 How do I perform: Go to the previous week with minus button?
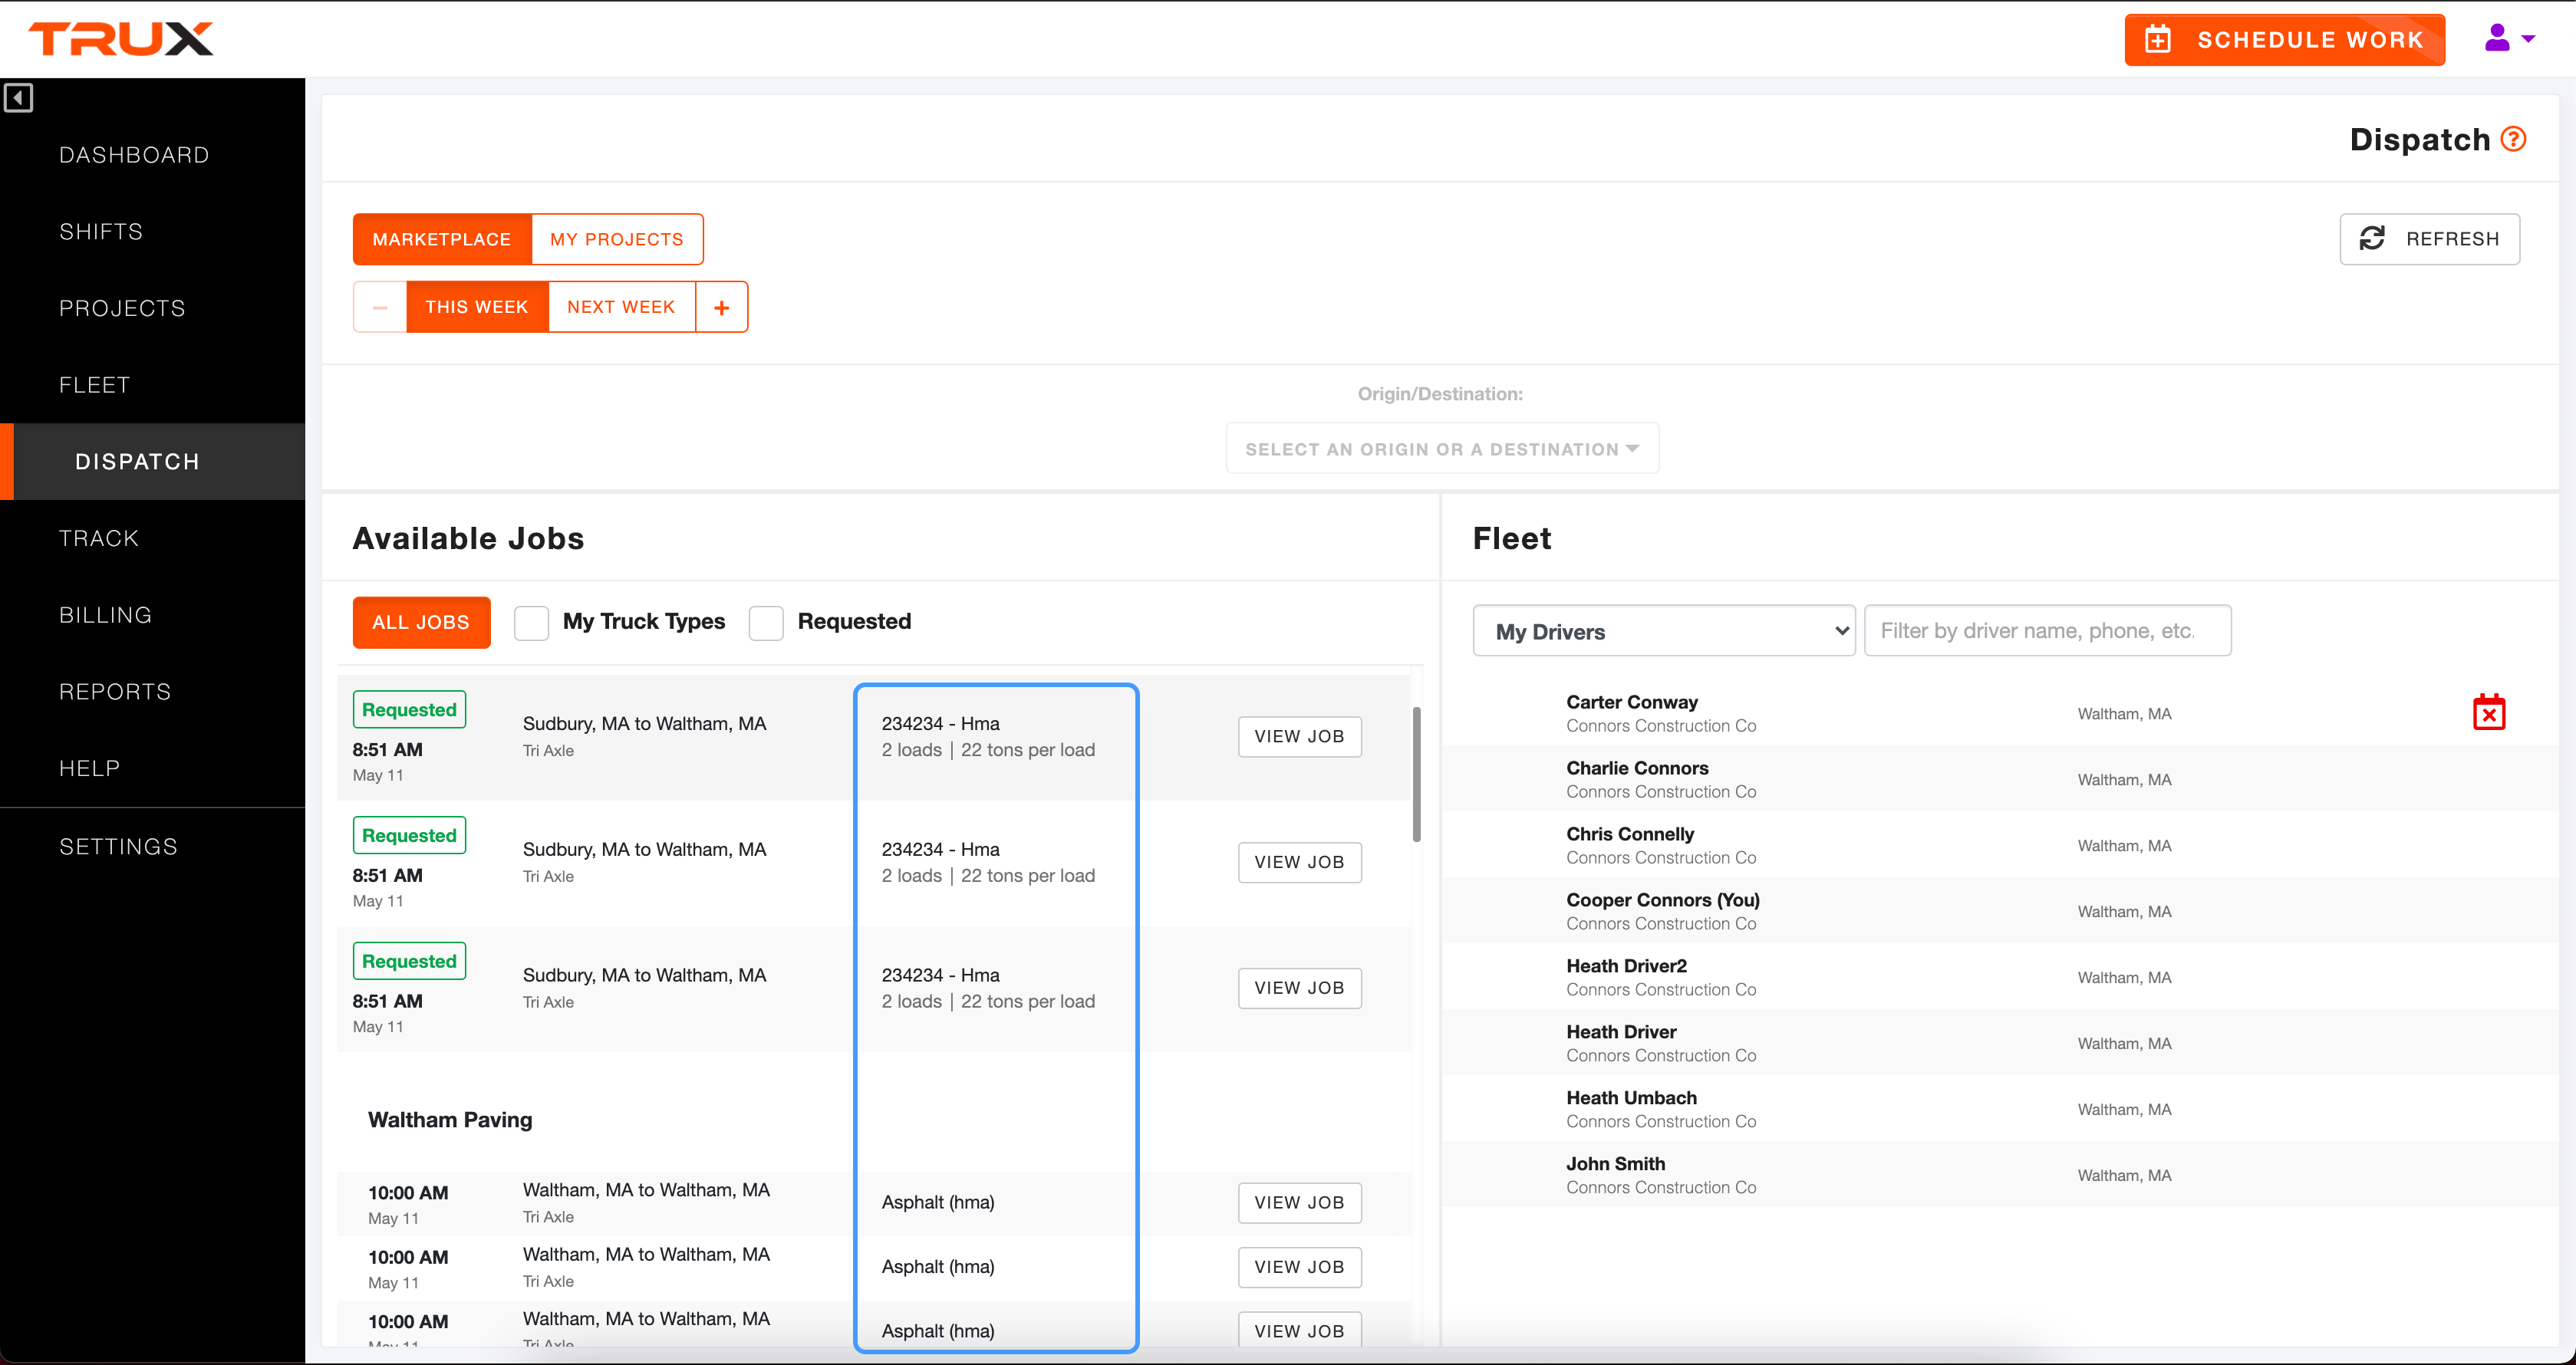[x=380, y=307]
